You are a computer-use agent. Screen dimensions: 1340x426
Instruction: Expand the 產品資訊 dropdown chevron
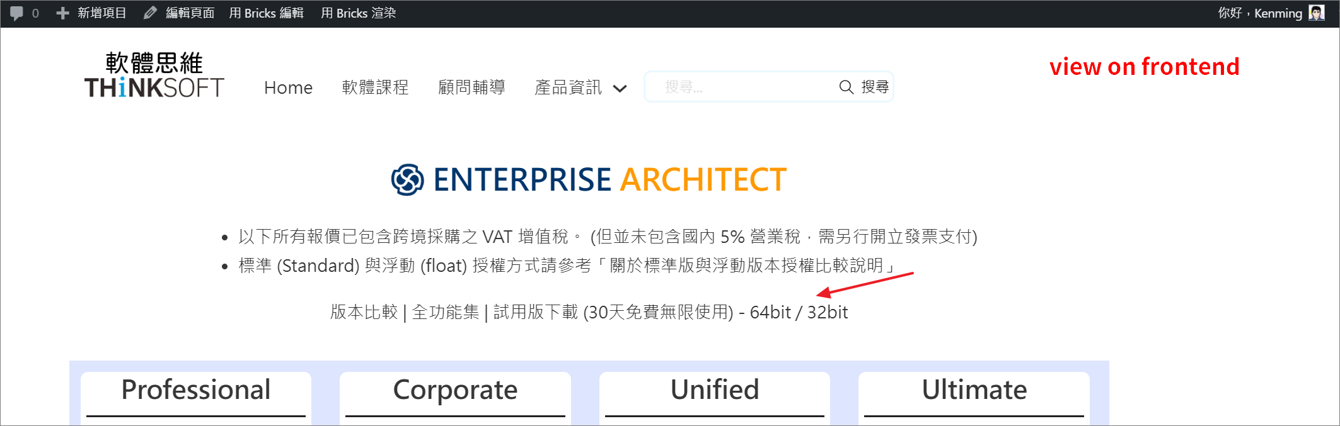coord(620,89)
